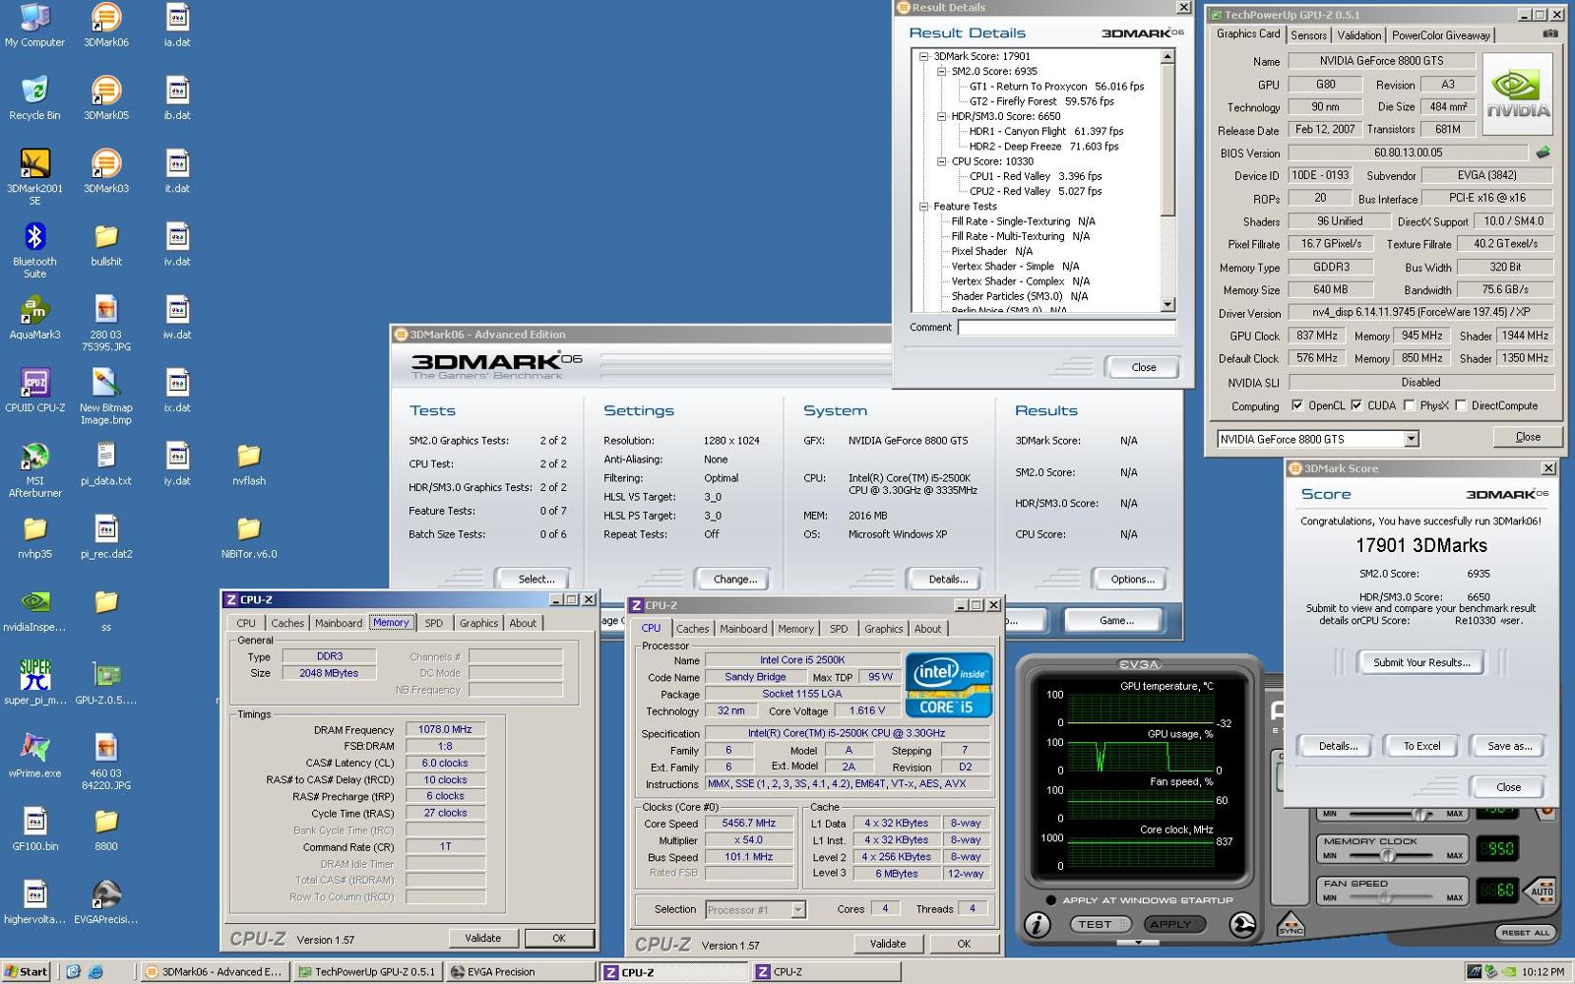
Task: Open the Recycle Bin
Action: (x=34, y=98)
